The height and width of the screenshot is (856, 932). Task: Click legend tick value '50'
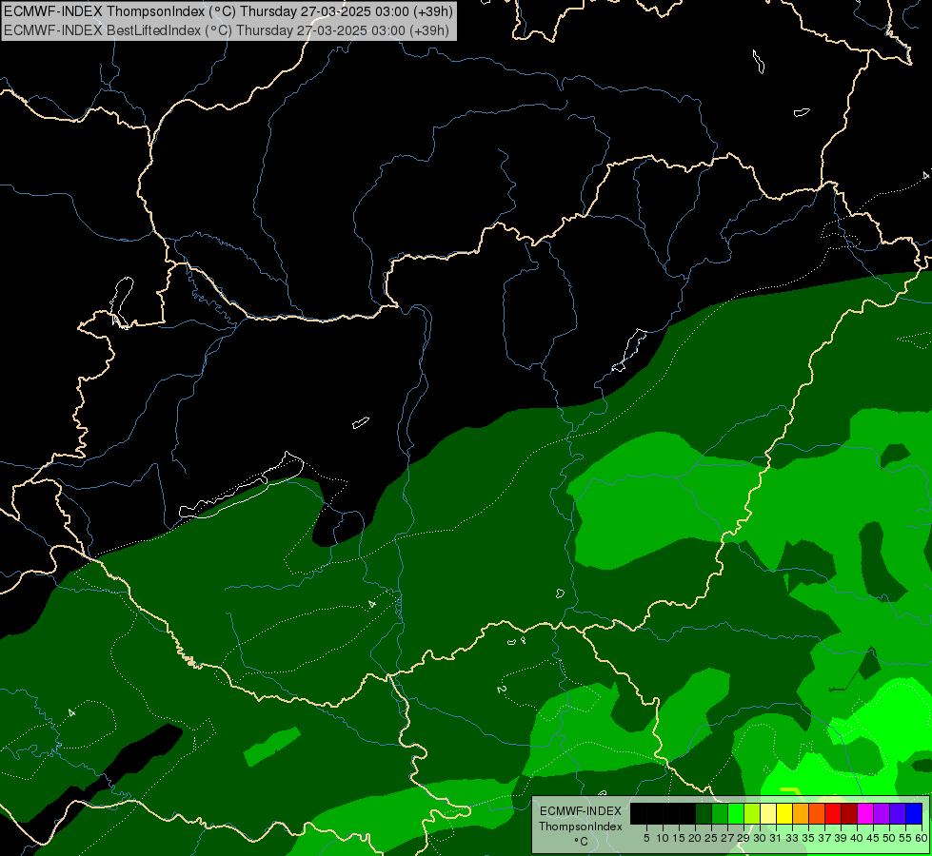(x=890, y=838)
